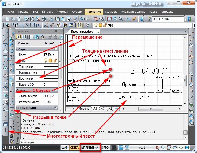Select the Multiline text T tool
The image size is (197, 153).
[5, 130]
